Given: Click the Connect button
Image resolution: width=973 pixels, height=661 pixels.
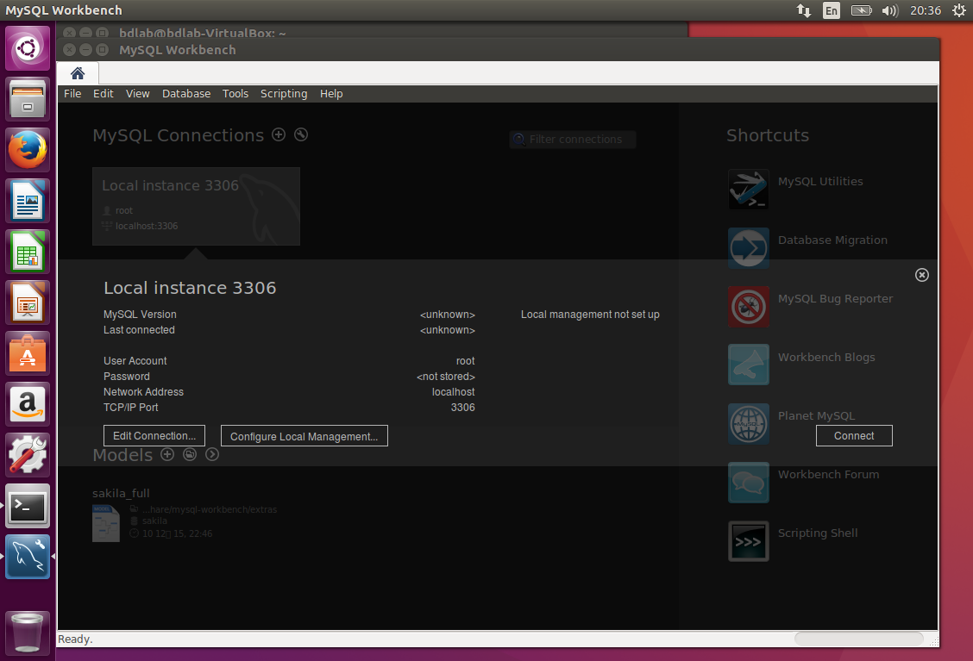Looking at the screenshot, I should [854, 436].
